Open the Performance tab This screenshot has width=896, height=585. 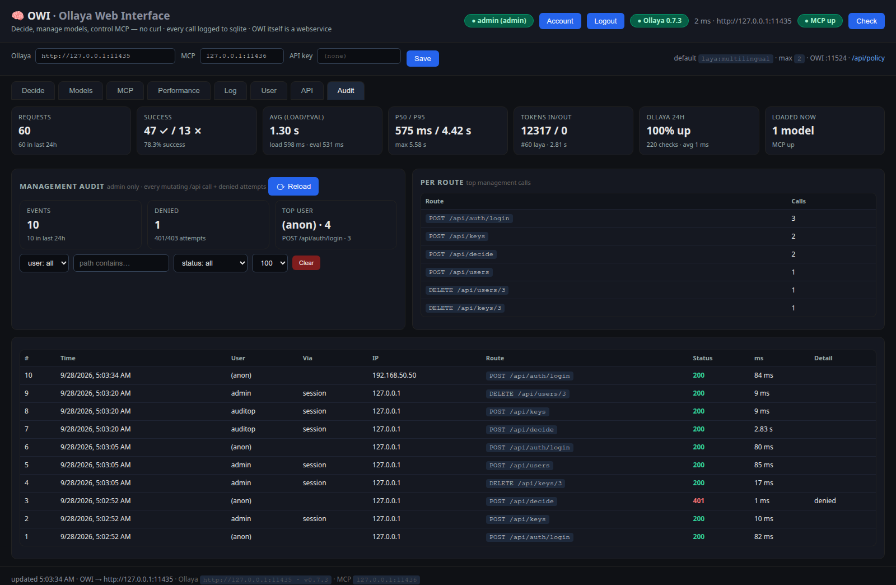(x=179, y=91)
